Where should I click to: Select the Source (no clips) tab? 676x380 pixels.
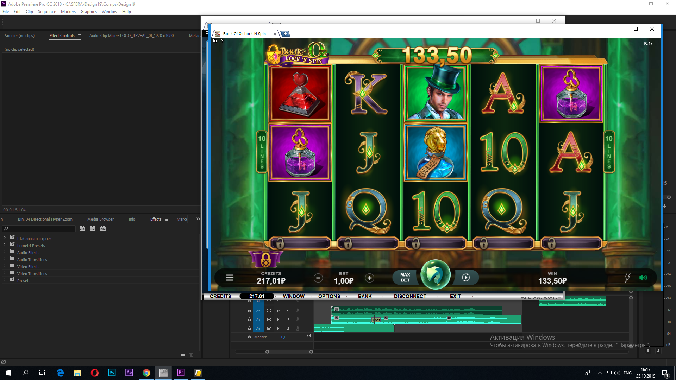click(x=20, y=36)
